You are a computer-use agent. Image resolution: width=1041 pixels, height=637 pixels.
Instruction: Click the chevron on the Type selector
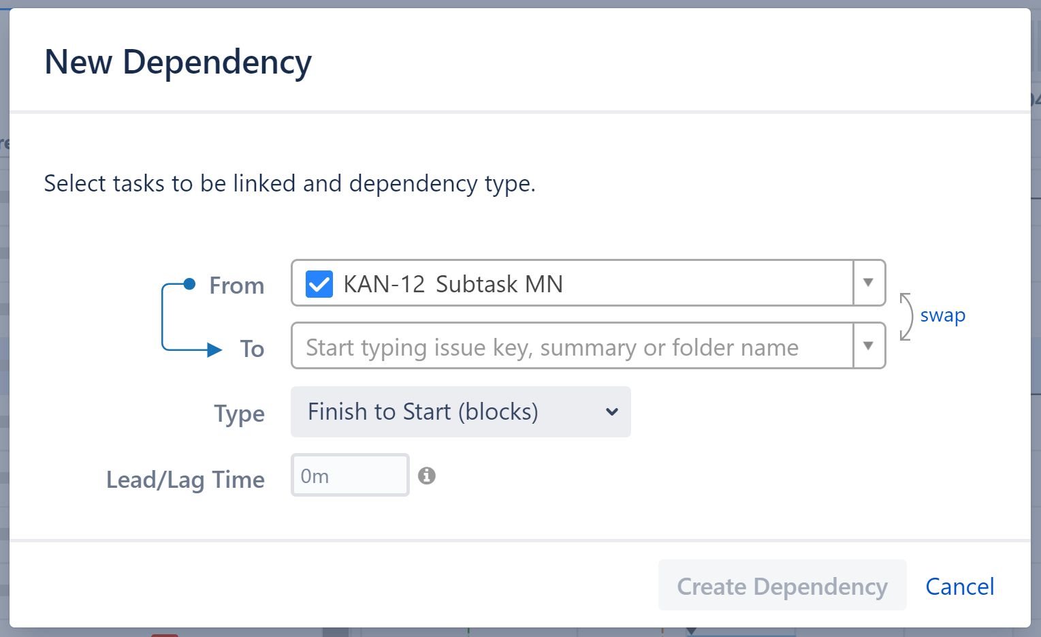click(x=611, y=412)
